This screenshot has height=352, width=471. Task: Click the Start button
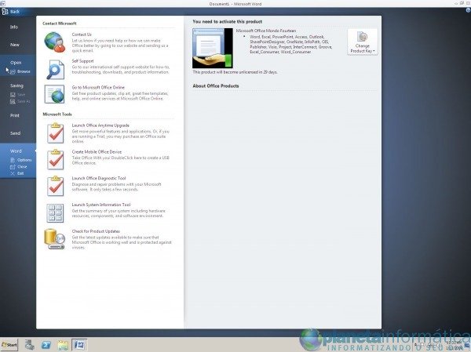click(9, 345)
